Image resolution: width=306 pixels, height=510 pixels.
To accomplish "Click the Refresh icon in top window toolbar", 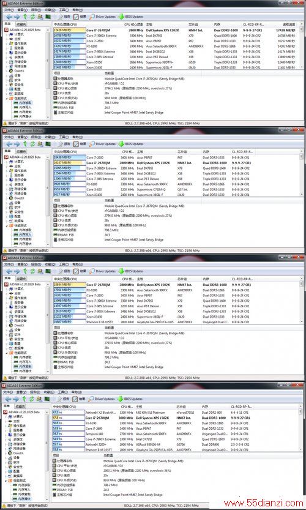I will coord(32,17).
